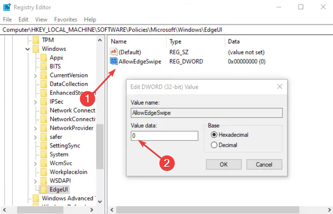Click the Windows Advanced folder icon

[36, 198]
